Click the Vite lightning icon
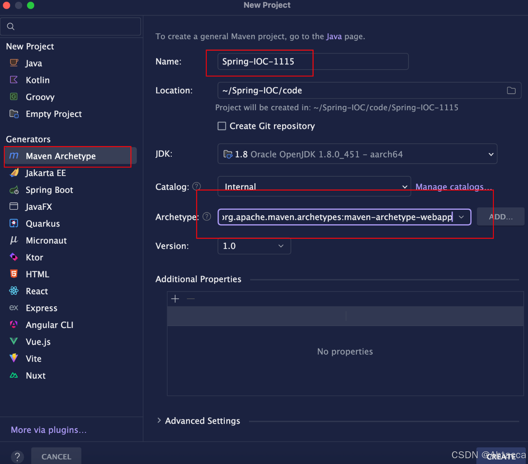Screen dimensions: 528x464 14,358
